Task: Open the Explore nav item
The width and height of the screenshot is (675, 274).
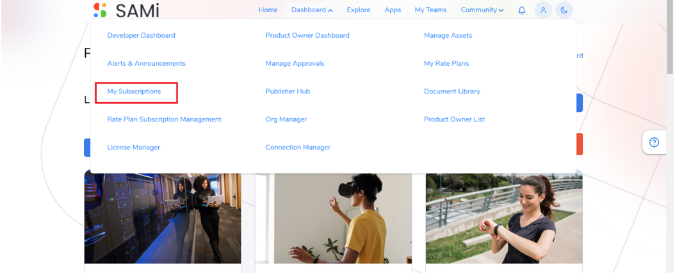Action: tap(359, 10)
